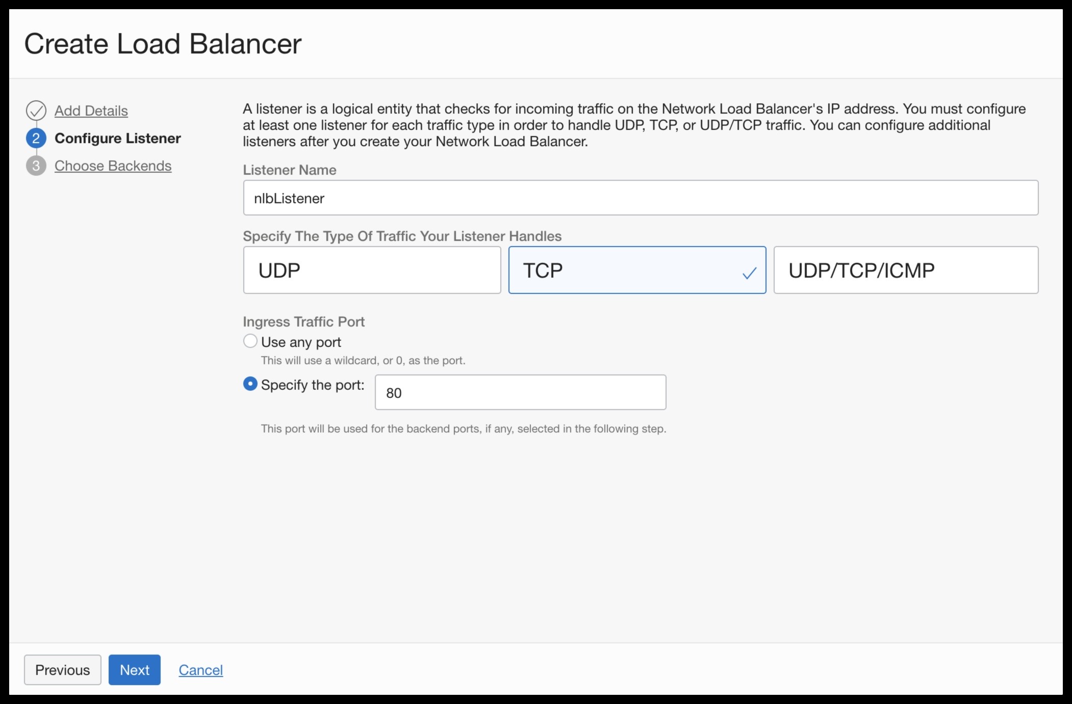Click the completed checkmark icon beside Add Details
Screen dimensions: 1072x704
pyautogui.click(x=36, y=110)
